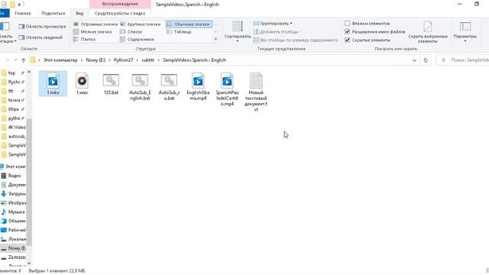The height and width of the screenshot is (275, 489).
Task: Select Этот компьютер in navigation pane
Action: [13, 167]
